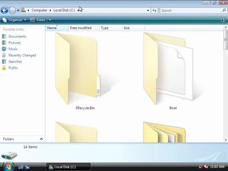Click the Recently Changed sidebar icon
The width and height of the screenshot is (228, 171).
point(4,55)
